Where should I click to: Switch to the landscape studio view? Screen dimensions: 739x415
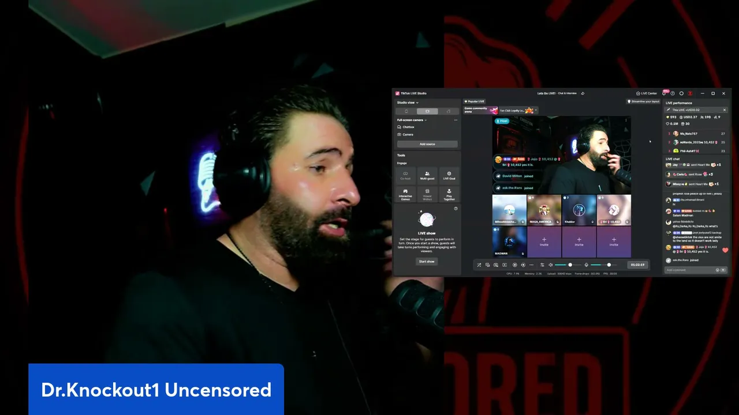click(x=427, y=111)
